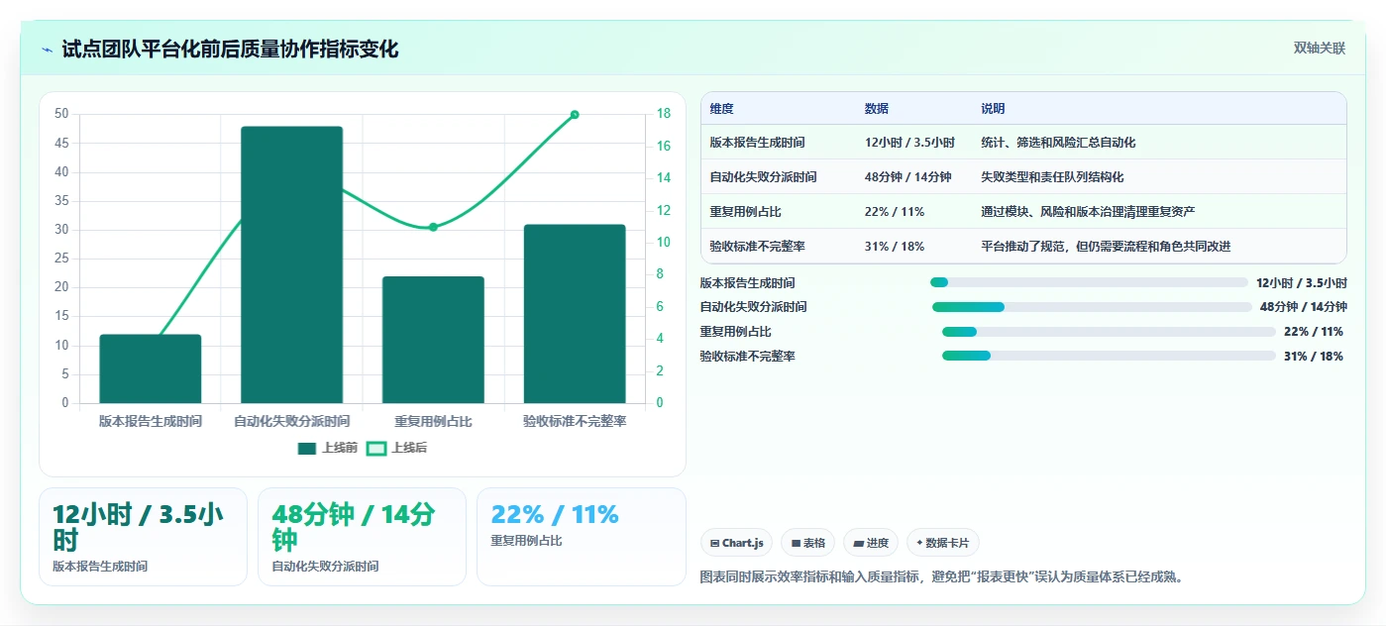
Task: Select the 表格 tag chip
Action: pos(807,543)
